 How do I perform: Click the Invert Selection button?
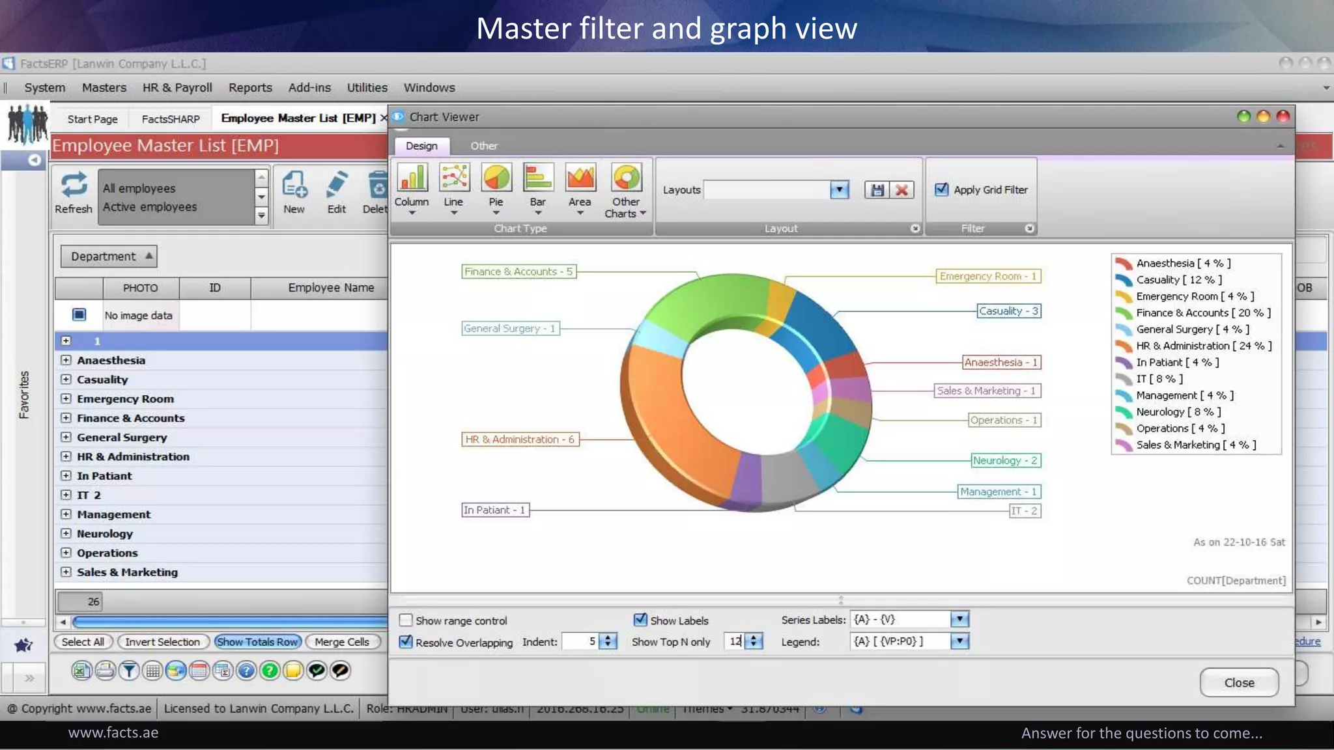162,642
